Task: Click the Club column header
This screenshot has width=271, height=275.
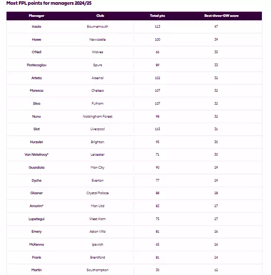Action: click(x=100, y=16)
